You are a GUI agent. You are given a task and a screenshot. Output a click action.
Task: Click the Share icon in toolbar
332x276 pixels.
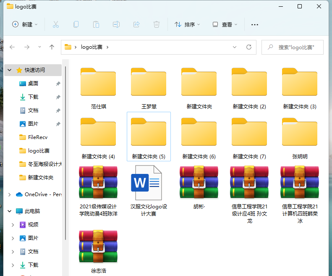tap(136, 24)
